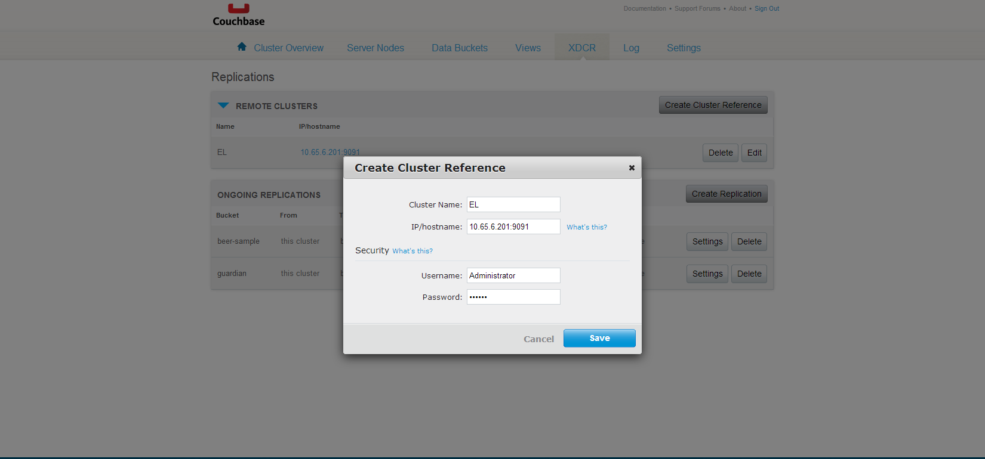Image resolution: width=985 pixels, height=459 pixels.
Task: Open the Log tab
Action: [x=631, y=48]
